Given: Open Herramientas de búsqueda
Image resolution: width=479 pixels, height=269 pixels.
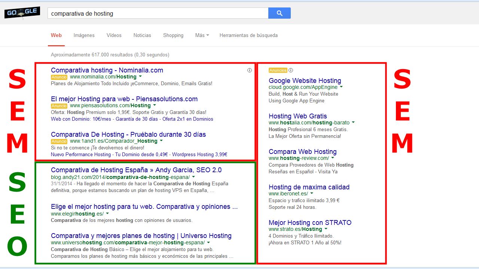Looking at the screenshot, I should coord(248,35).
